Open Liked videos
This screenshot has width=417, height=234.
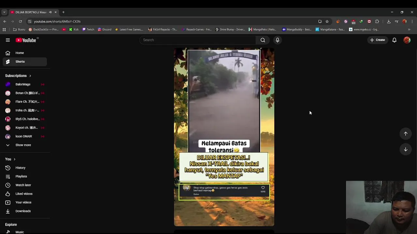click(25, 194)
